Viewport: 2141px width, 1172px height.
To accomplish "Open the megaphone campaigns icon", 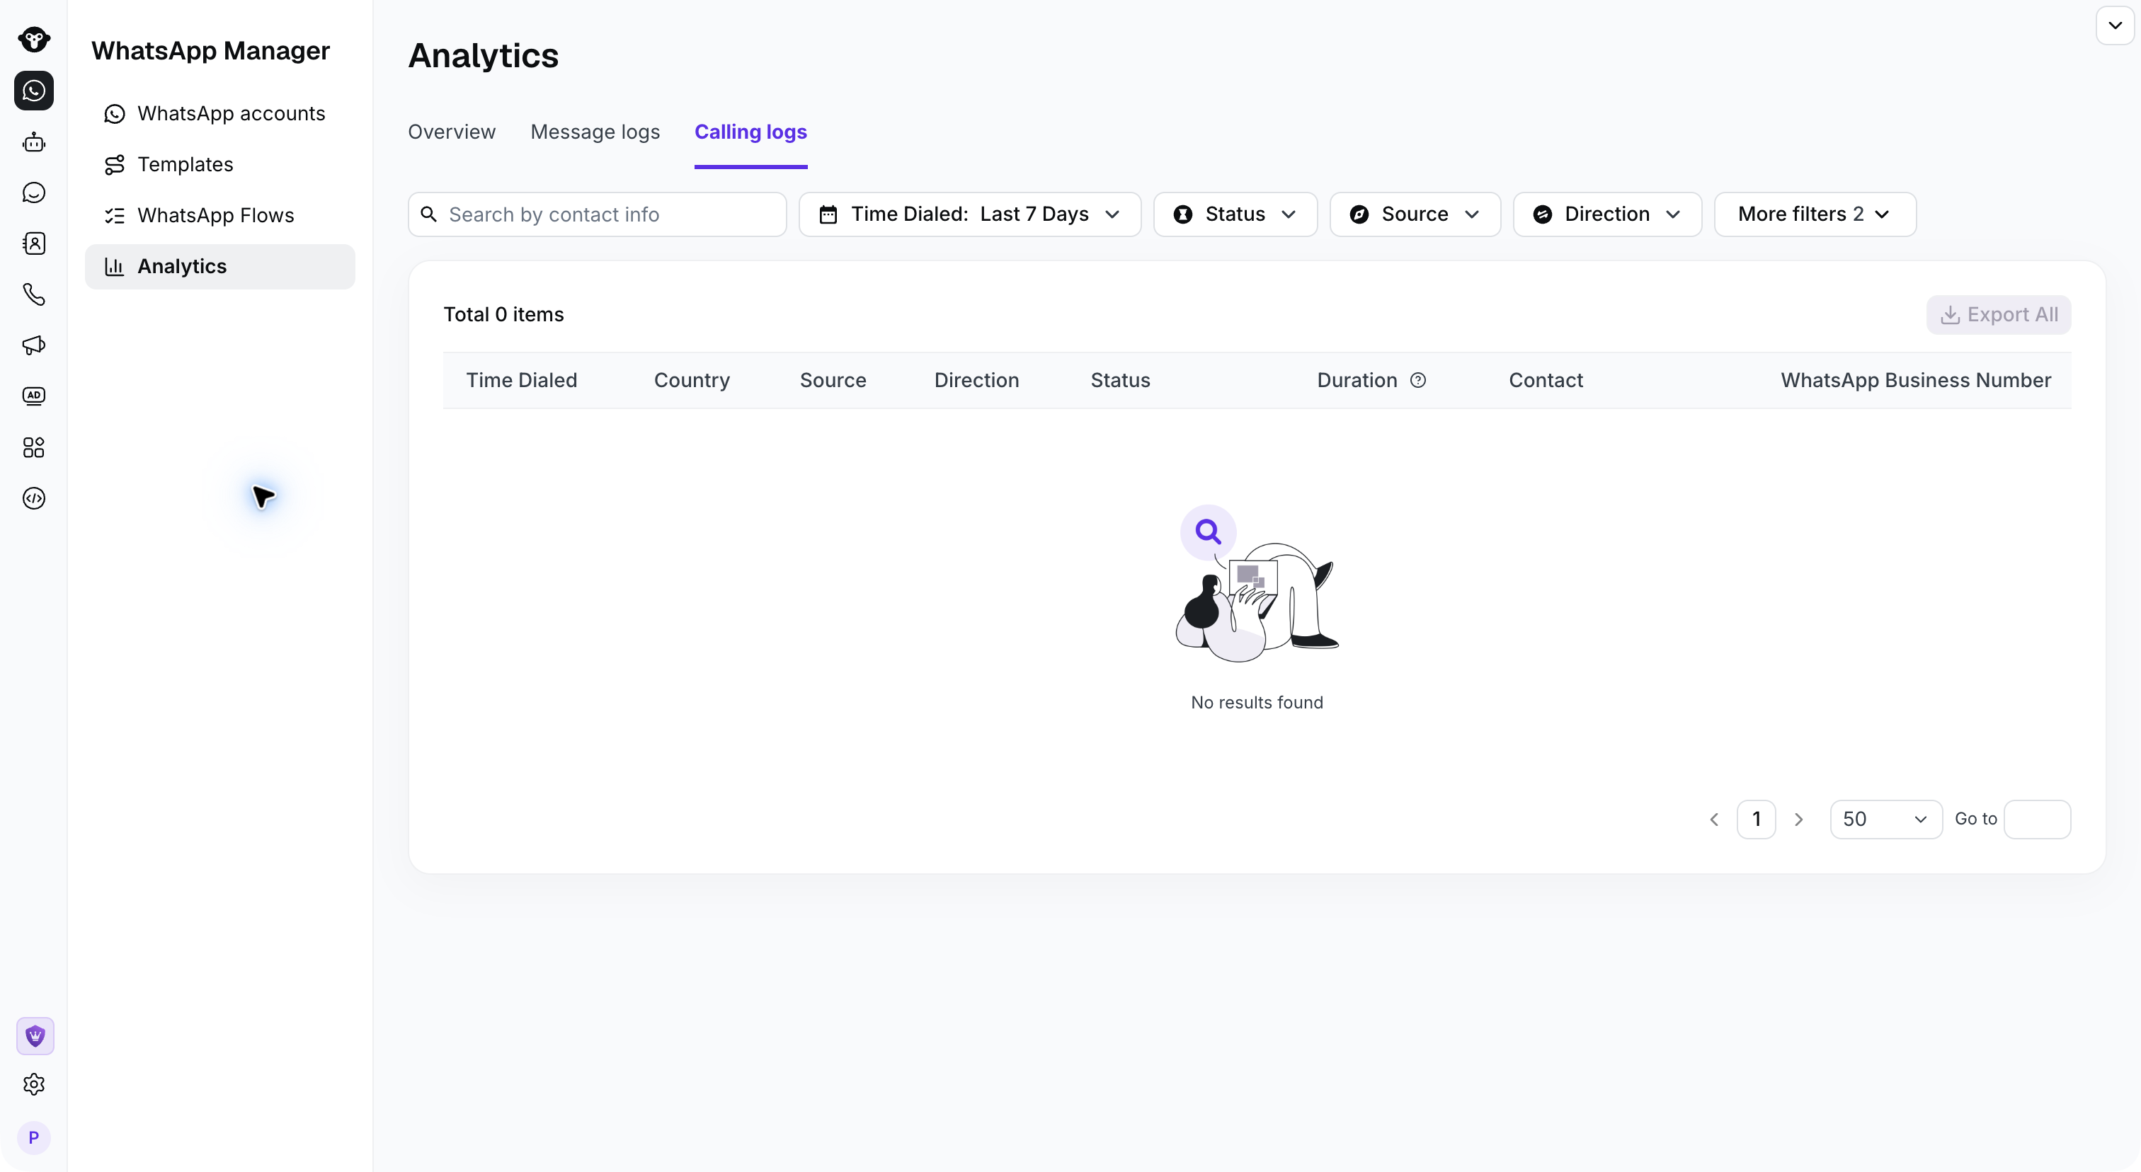I will [34, 345].
